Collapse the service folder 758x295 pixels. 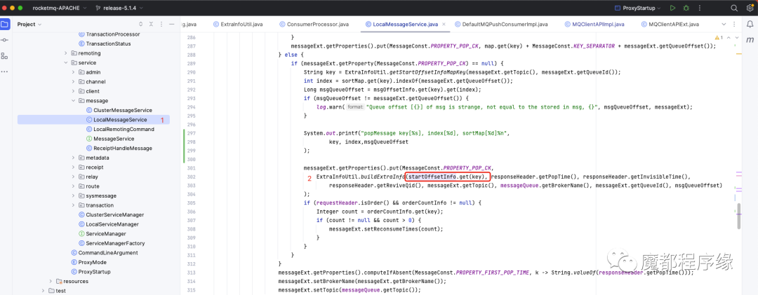(66, 63)
